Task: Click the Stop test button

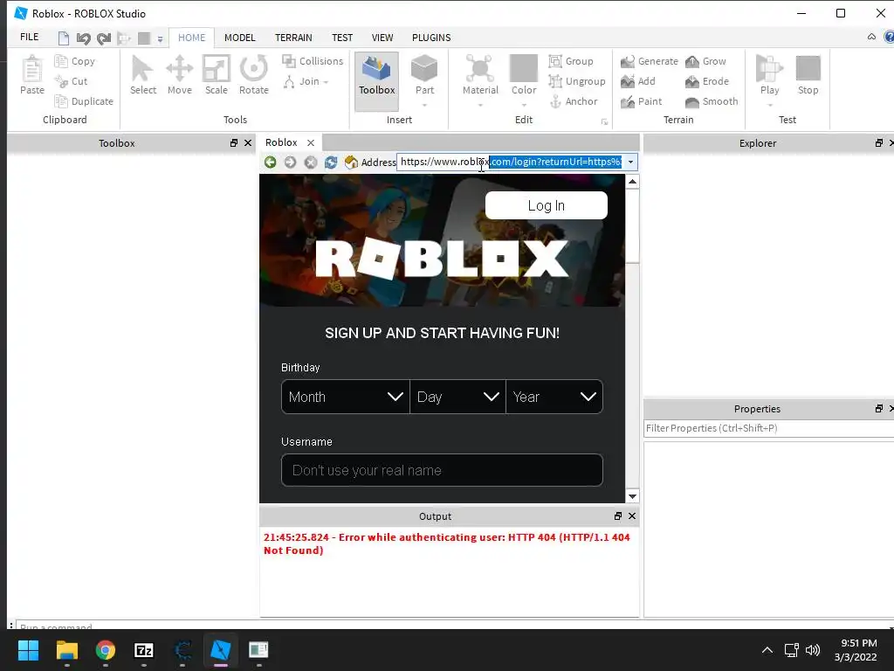Action: pos(808,75)
